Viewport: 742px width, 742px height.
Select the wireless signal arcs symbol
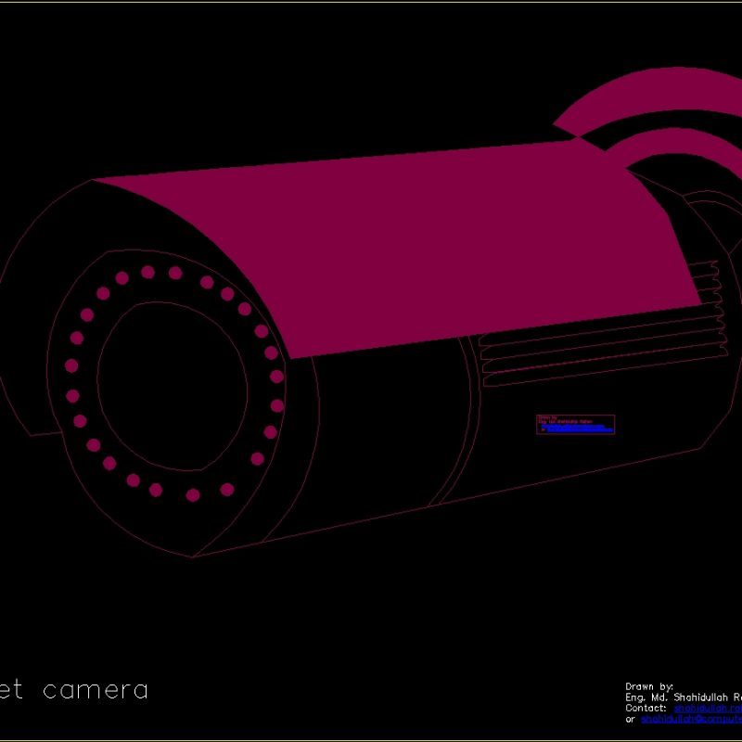click(x=649, y=111)
